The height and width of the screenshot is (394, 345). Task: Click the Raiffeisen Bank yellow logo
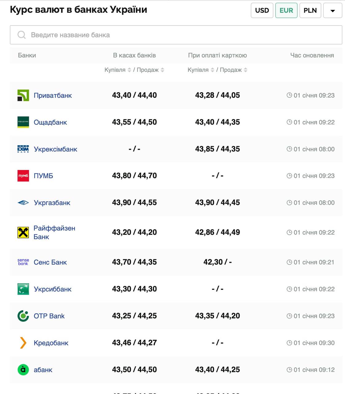[23, 232]
